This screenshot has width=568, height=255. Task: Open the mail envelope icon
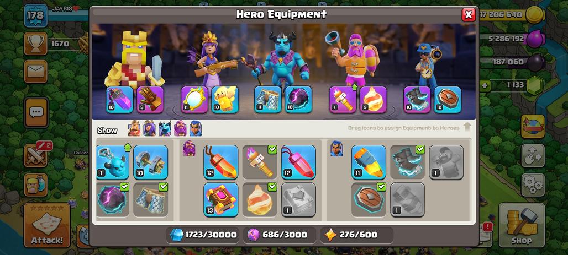pos(36,72)
